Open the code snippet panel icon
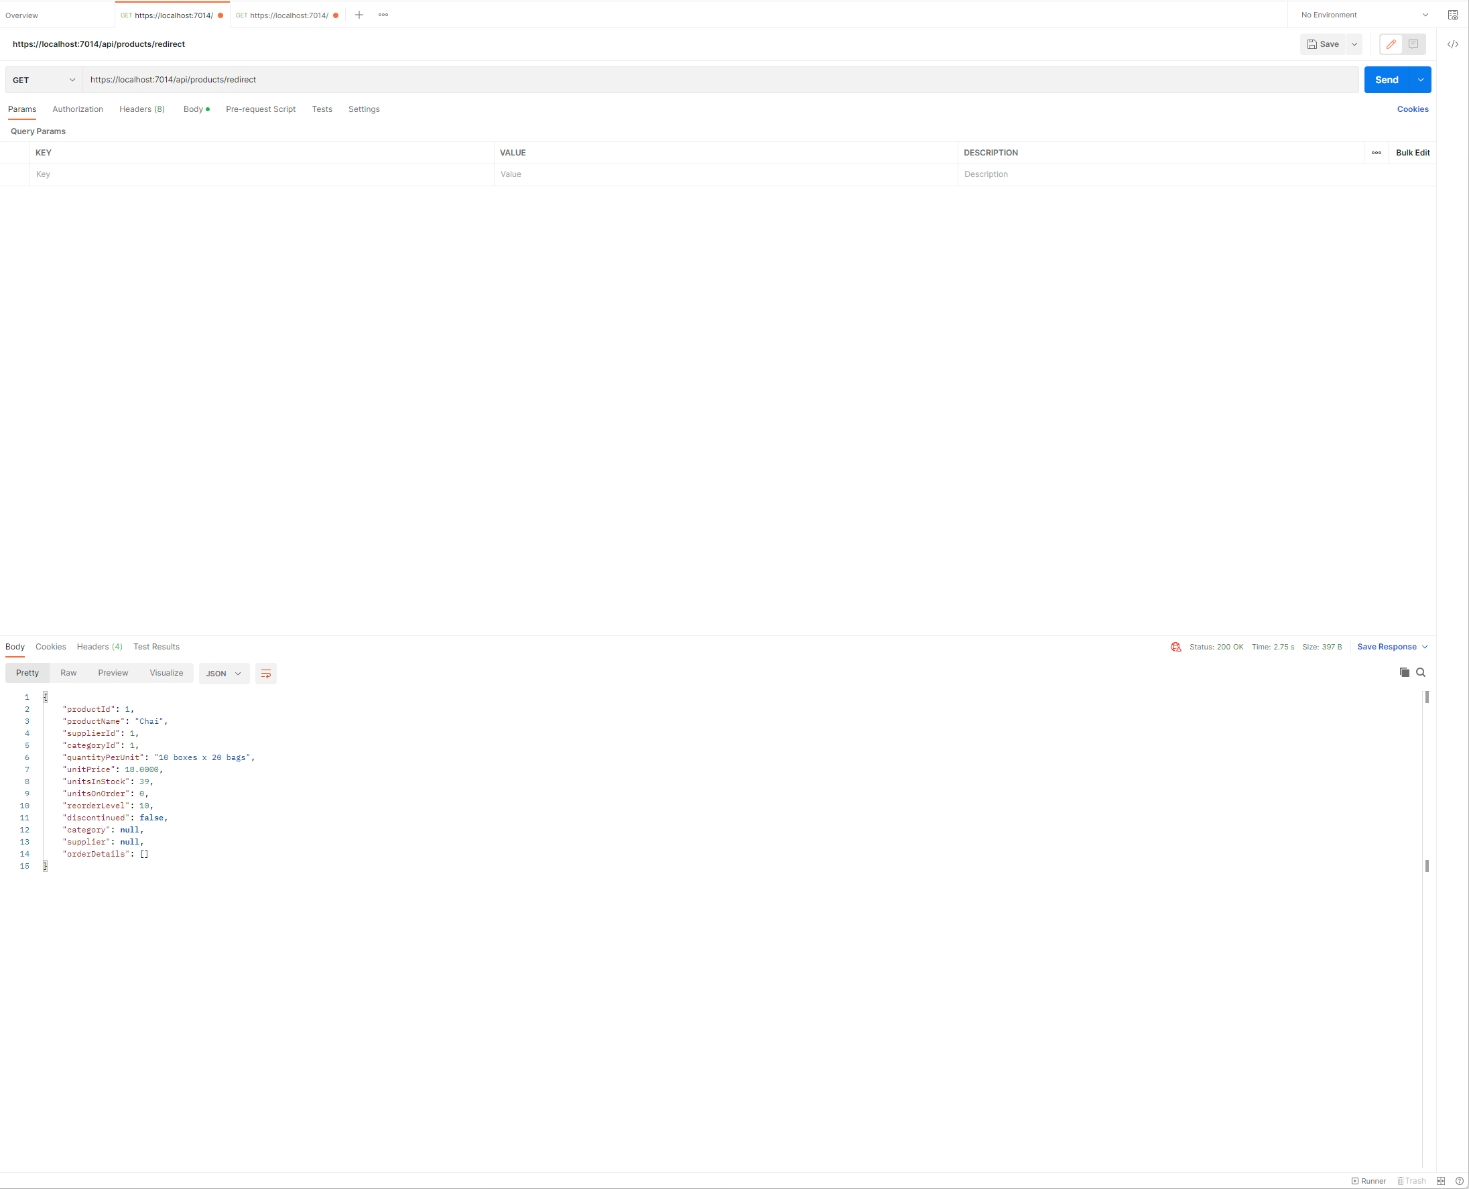The height and width of the screenshot is (1189, 1469). pyautogui.click(x=1452, y=44)
